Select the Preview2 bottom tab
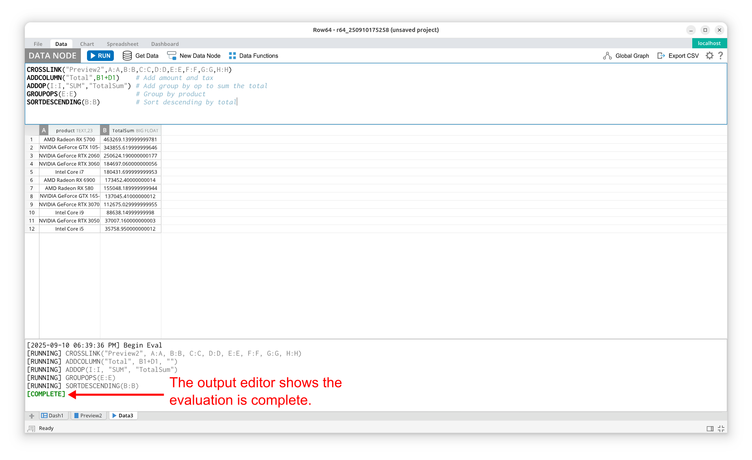The height and width of the screenshot is (460, 752). tap(89, 415)
